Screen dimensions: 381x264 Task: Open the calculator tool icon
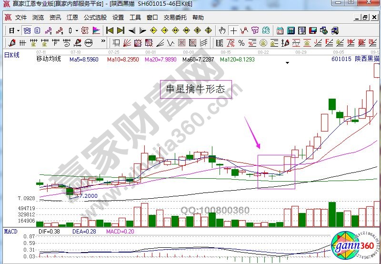pyautogui.click(x=291, y=30)
